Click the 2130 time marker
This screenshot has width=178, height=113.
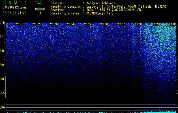(172, 24)
